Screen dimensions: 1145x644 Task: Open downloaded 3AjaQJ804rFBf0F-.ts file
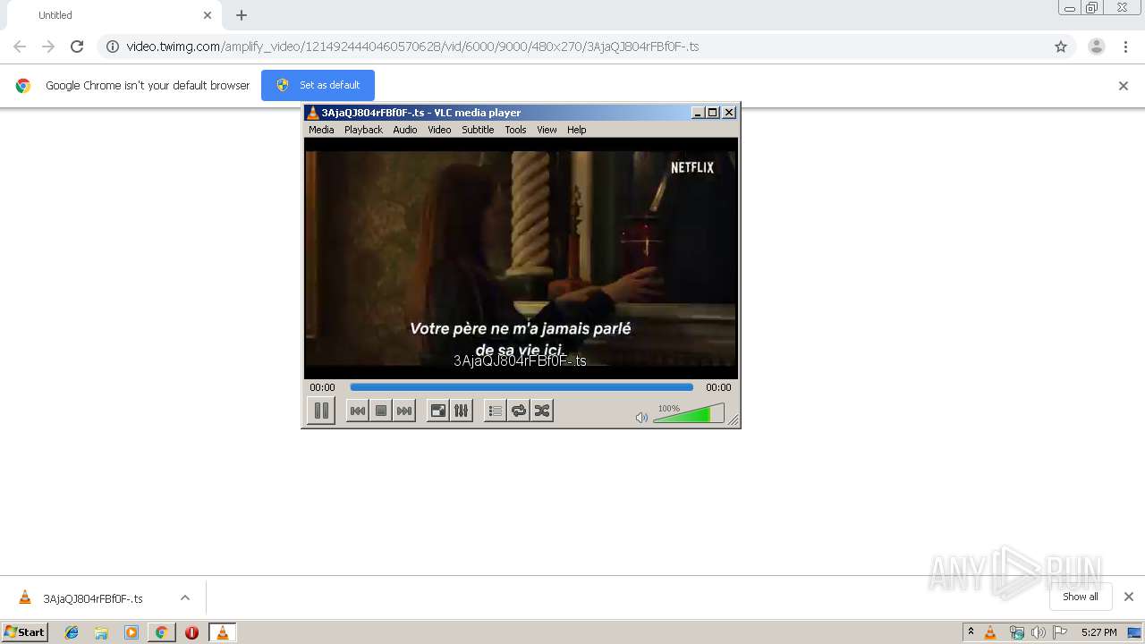pyautogui.click(x=92, y=598)
